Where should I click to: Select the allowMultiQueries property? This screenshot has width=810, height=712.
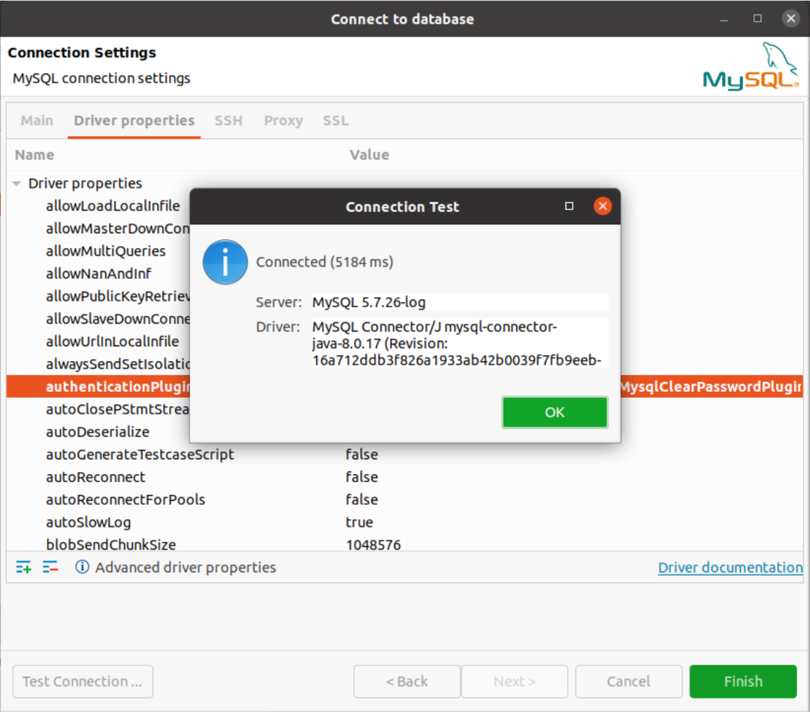click(106, 251)
